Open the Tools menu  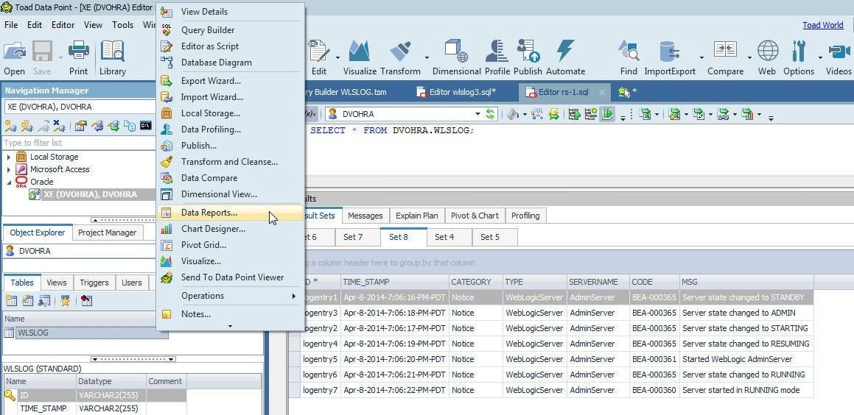tap(122, 24)
